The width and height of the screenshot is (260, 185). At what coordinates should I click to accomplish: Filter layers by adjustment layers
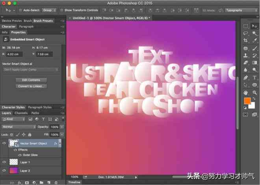37,119
